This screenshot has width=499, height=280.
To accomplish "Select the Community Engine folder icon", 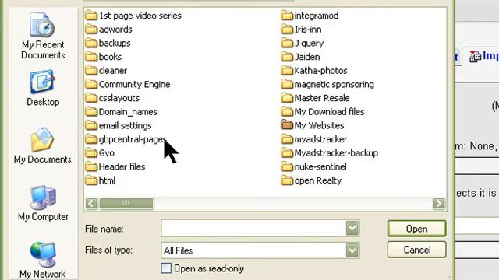I will (x=91, y=84).
